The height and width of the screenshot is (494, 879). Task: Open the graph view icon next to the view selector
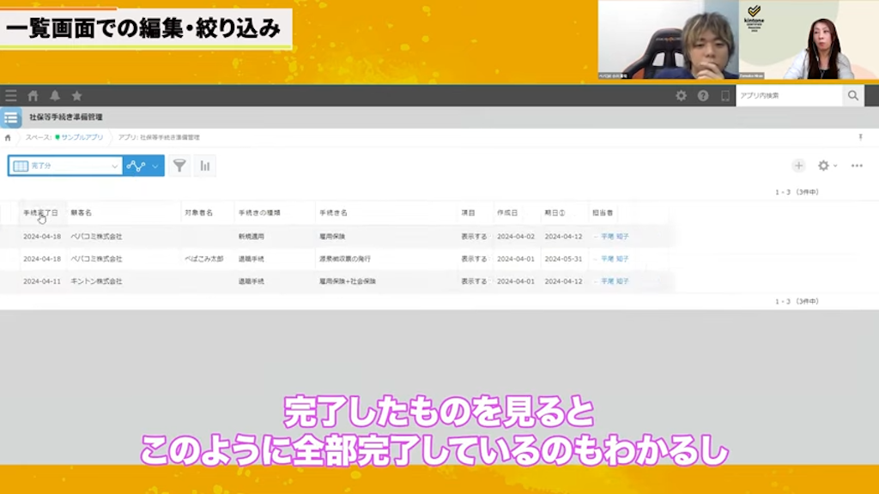point(137,166)
